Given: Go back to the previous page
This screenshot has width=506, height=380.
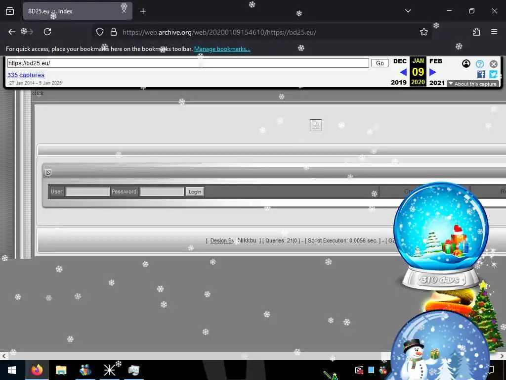Looking at the screenshot, I should [12, 32].
